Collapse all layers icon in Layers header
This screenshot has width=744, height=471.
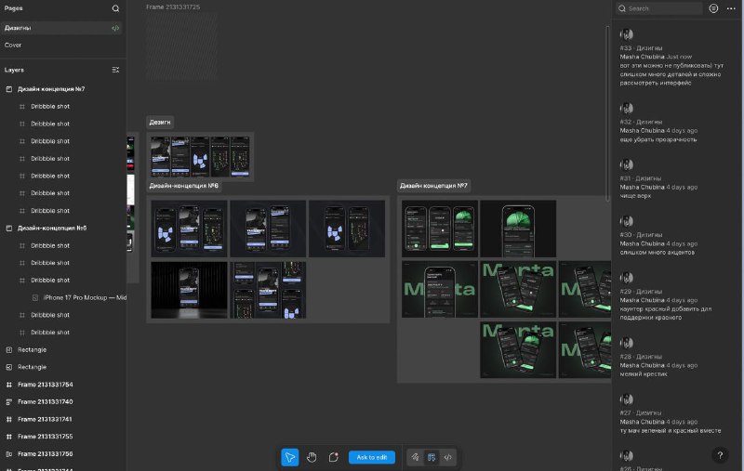[x=115, y=70]
